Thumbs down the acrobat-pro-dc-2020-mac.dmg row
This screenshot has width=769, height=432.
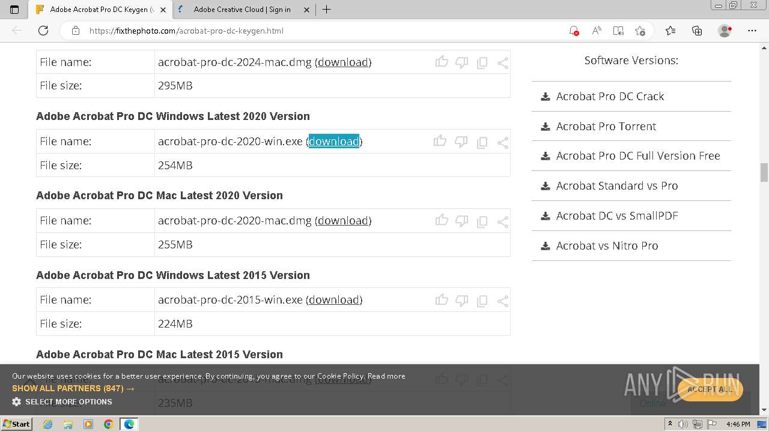[461, 220]
